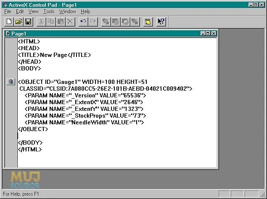267x199 pixels.
Task: Click the Send to Back icon
Action: 135,22
